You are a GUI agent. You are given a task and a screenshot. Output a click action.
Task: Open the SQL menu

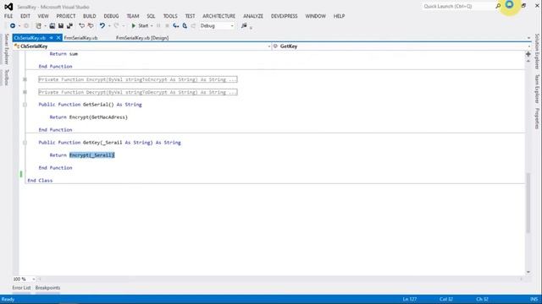tap(151, 16)
